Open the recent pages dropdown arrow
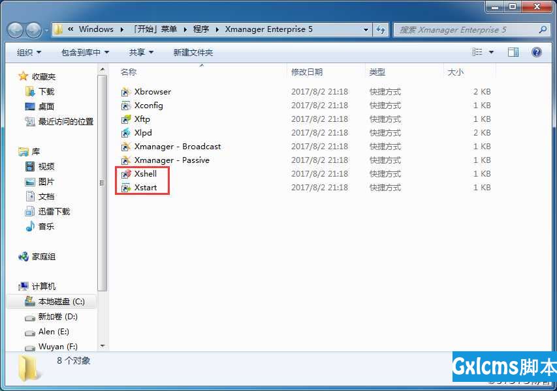 click(46, 30)
